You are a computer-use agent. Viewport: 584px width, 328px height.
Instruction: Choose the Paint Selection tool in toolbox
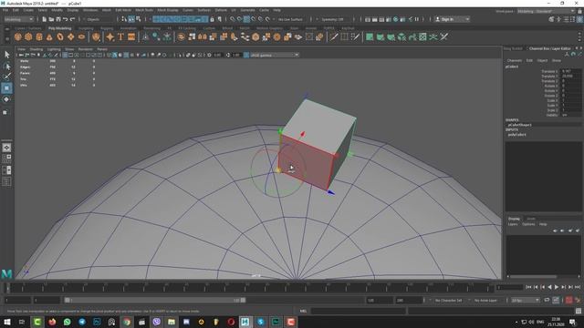click(x=6, y=77)
